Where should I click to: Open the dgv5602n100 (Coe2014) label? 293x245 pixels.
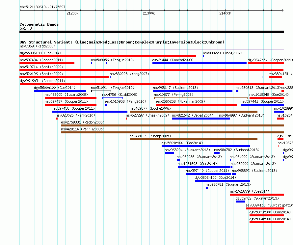click(x=215, y=177)
